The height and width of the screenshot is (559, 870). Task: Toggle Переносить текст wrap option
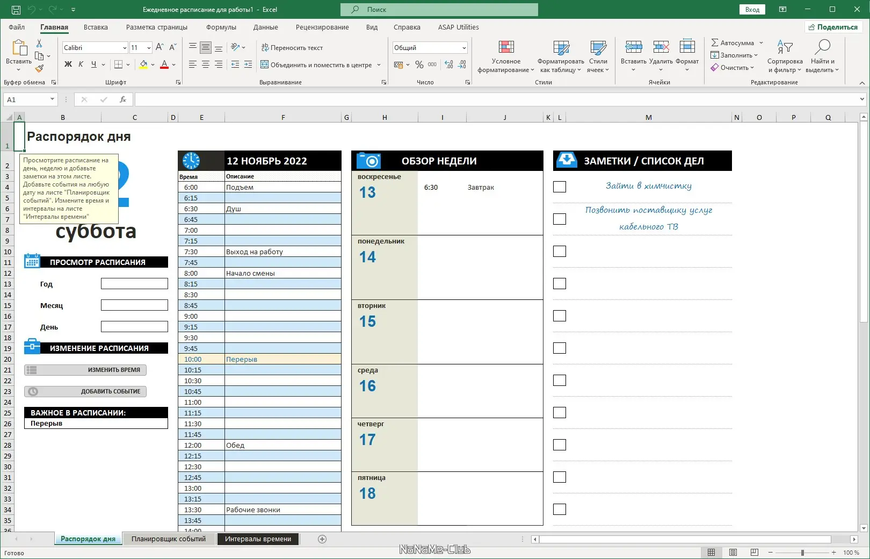[292, 48]
